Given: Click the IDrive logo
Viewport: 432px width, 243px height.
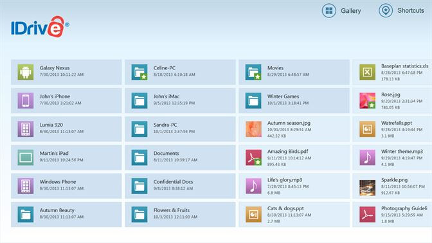Looking at the screenshot, I should 40,27.
